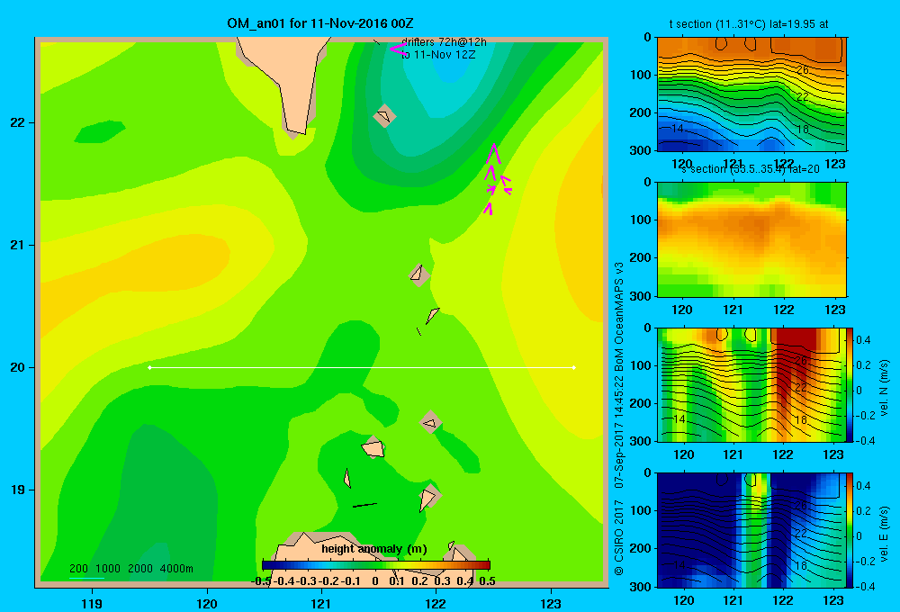Click the longitude 119 axis label on map
The width and height of the screenshot is (900, 612).
[x=92, y=603]
